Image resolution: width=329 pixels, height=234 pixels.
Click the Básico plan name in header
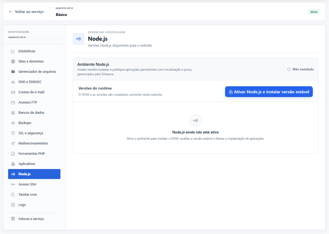pyautogui.click(x=62, y=15)
